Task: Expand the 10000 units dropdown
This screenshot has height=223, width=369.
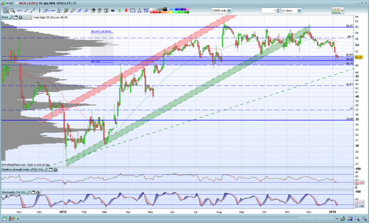Action: click(x=229, y=10)
